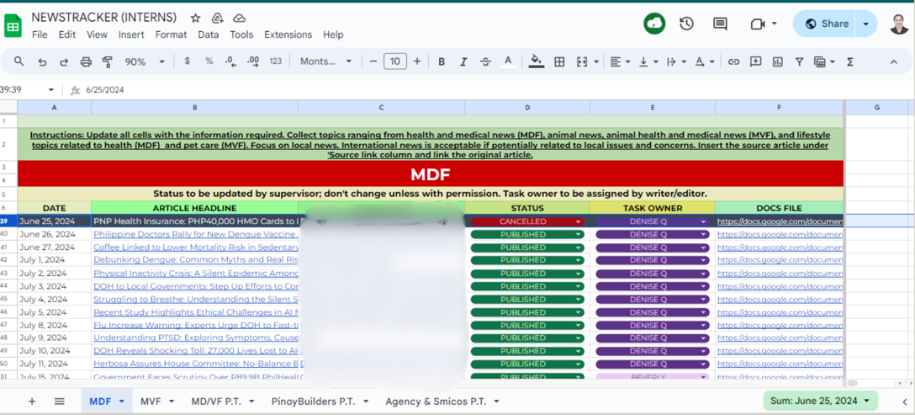Decrease decimal places
The image size is (915, 415).
coord(230,61)
